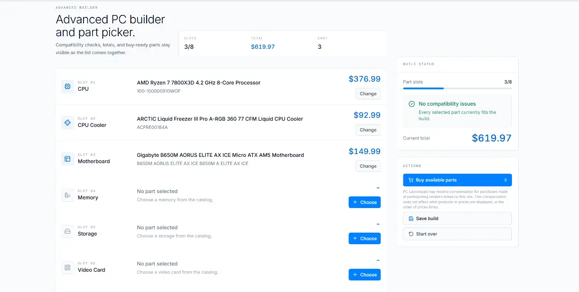Open the AMD Ryzen 7 7800X3D product name
Screen dimensions: 579x292
coord(199,83)
